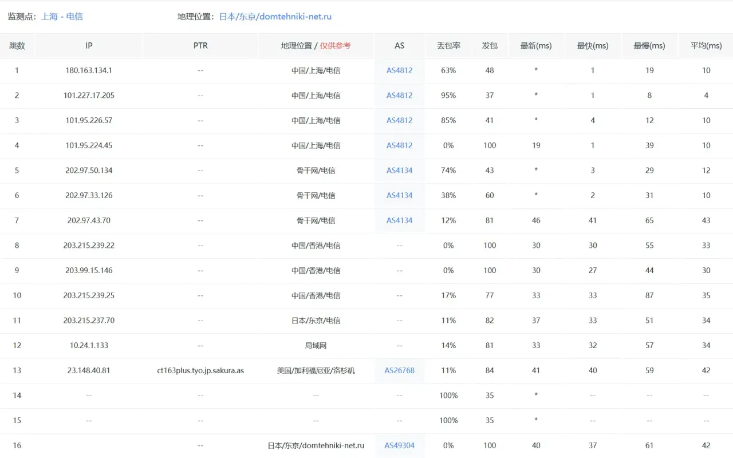Select IP address 203.215.237.70

pyautogui.click(x=89, y=321)
